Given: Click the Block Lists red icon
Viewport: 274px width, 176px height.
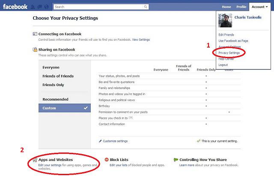Looking at the screenshot, I should 106,160.
